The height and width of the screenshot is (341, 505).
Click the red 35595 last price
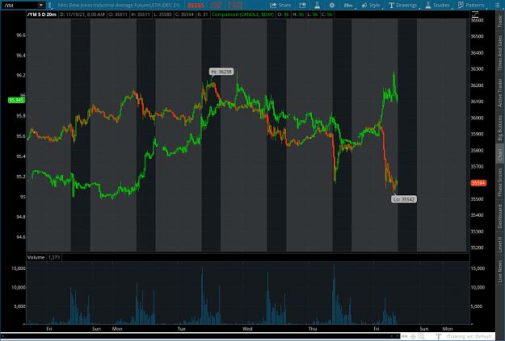[x=196, y=6]
